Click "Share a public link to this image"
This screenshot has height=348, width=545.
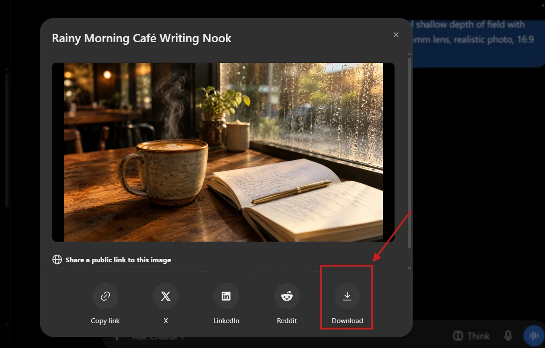click(118, 260)
